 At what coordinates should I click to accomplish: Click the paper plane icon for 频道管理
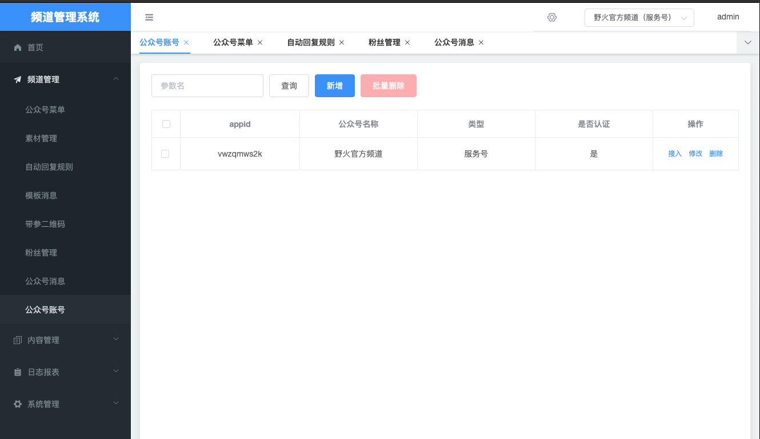(x=18, y=79)
